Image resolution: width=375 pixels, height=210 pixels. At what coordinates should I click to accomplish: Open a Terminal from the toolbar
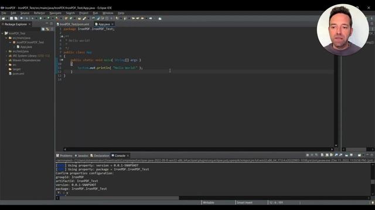pyautogui.click(x=21, y=18)
